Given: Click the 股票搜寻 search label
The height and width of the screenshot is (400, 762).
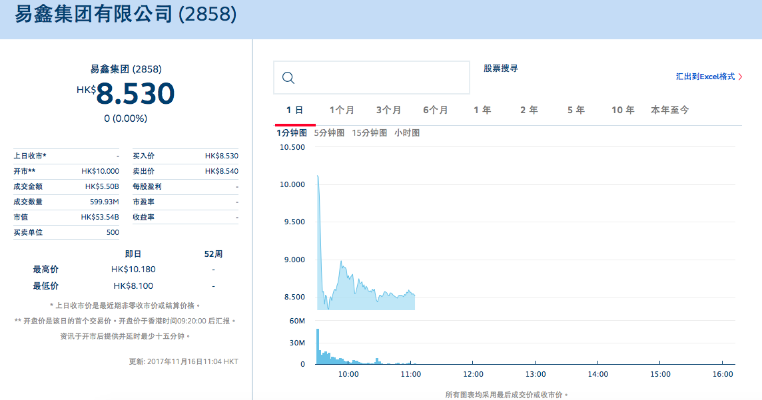Looking at the screenshot, I should coord(500,69).
